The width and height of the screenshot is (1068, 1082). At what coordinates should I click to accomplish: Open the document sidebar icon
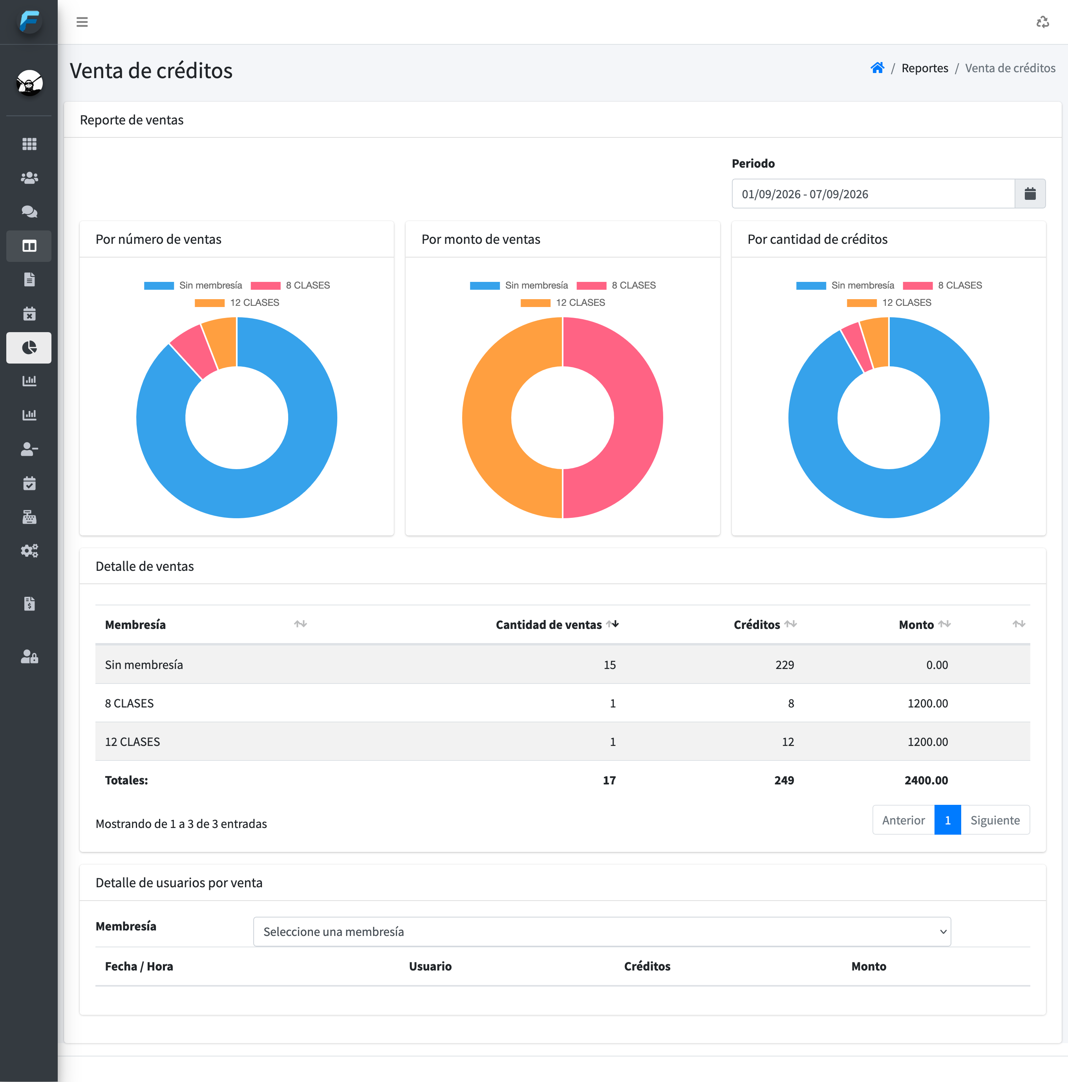[29, 280]
